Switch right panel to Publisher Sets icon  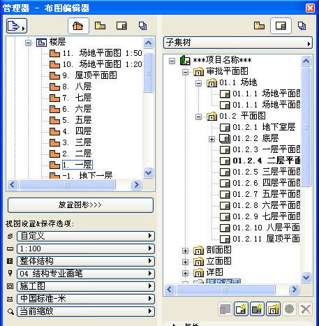click(x=302, y=26)
